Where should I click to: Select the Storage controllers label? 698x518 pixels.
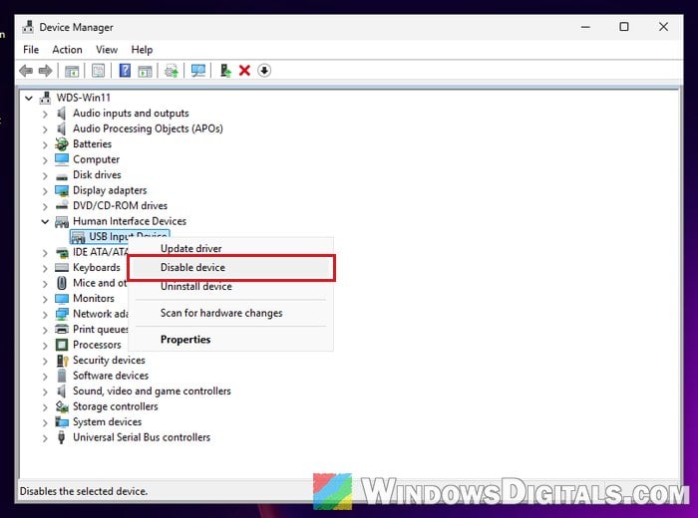click(116, 406)
